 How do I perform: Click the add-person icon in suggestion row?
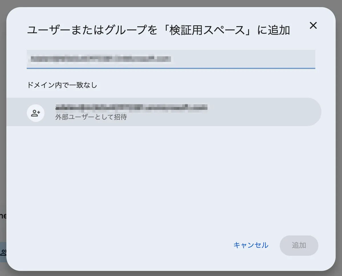[x=36, y=113]
